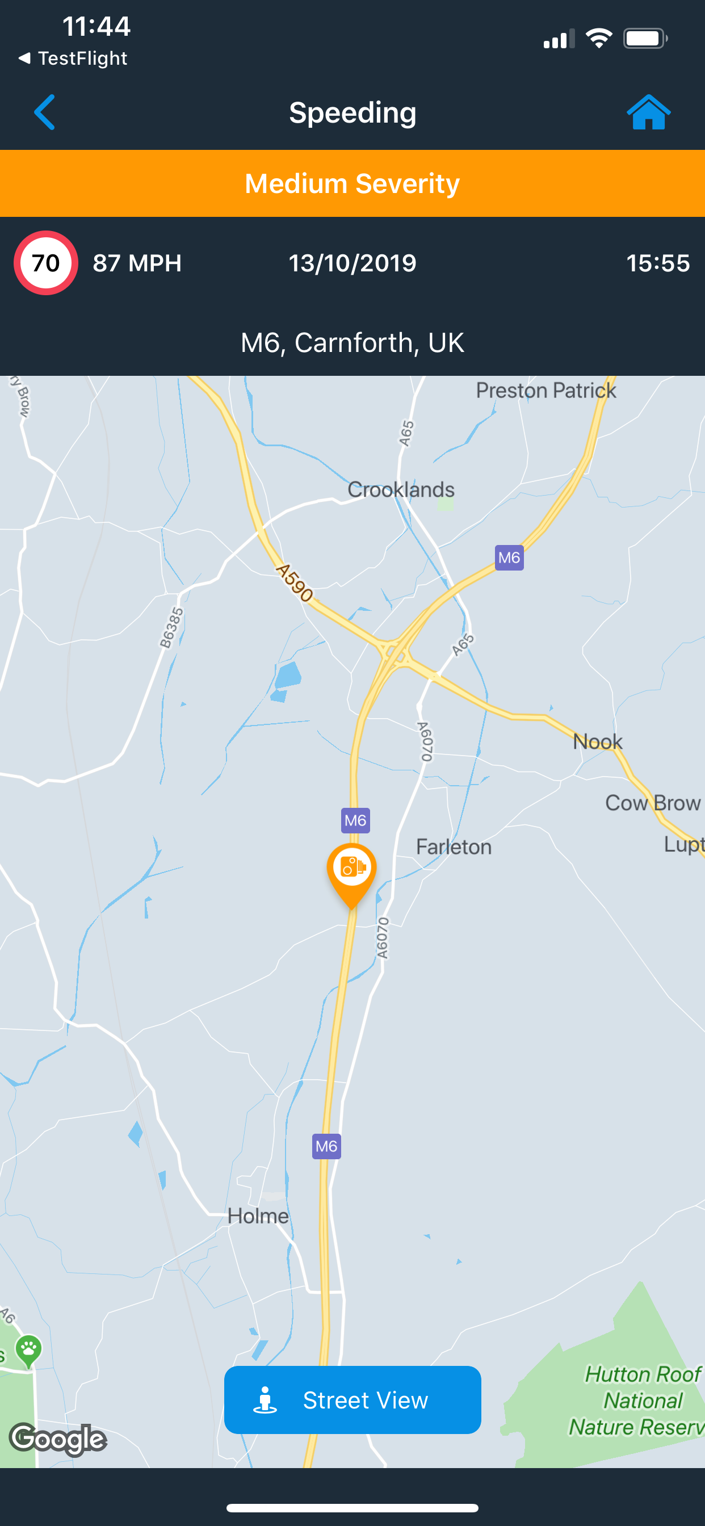Tap the blue back chevron arrow

pyautogui.click(x=45, y=112)
